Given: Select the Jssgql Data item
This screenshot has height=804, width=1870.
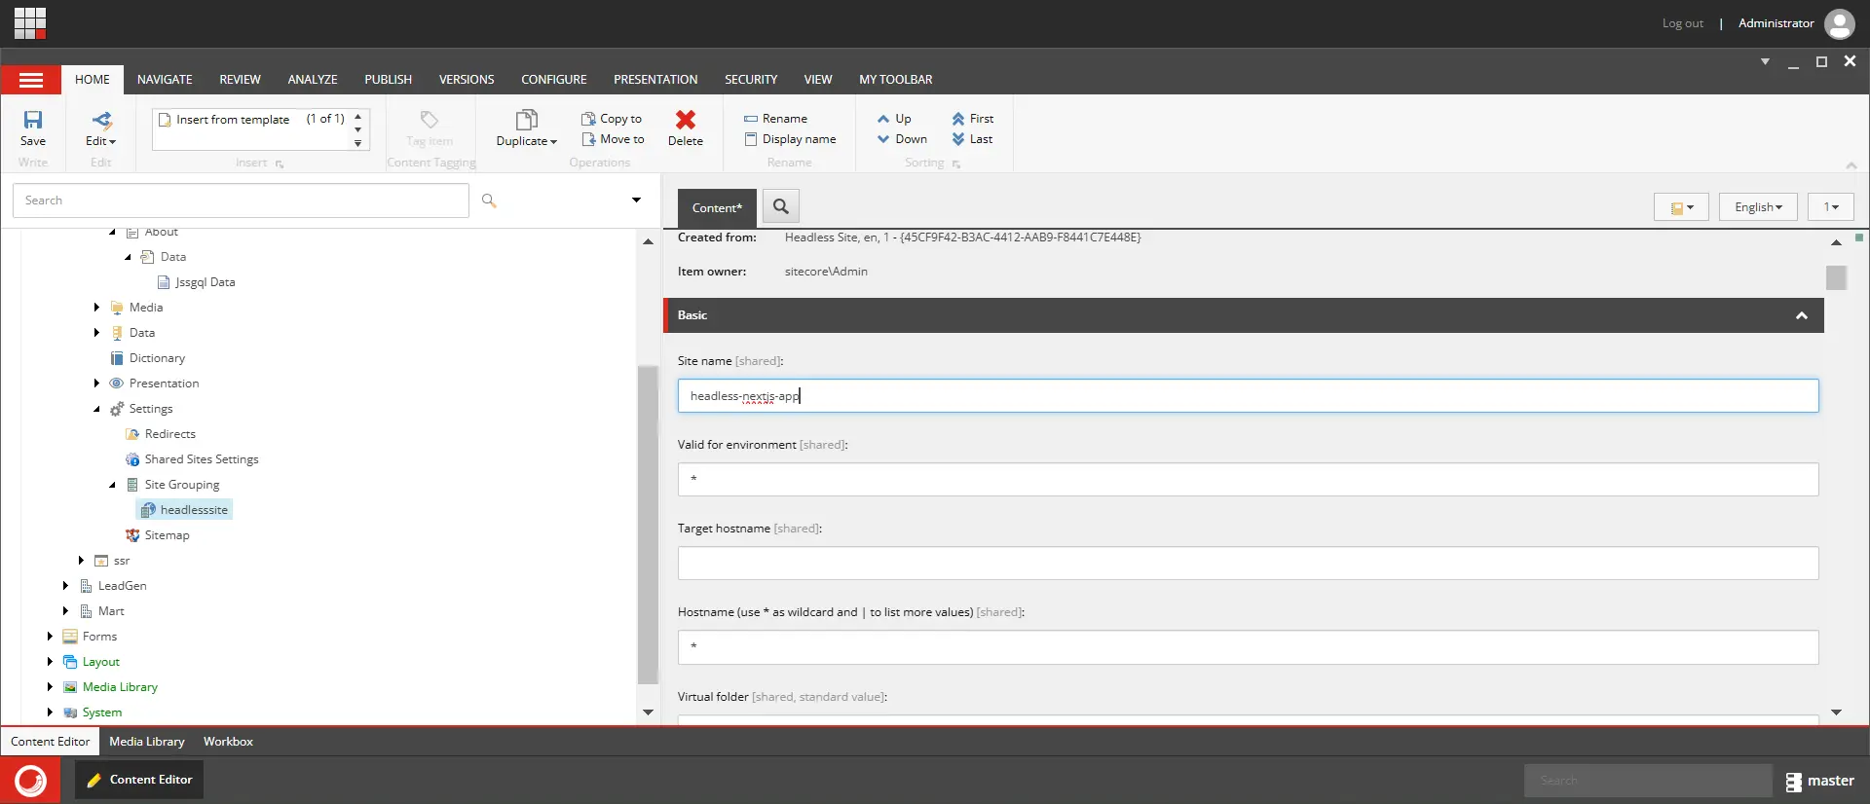Looking at the screenshot, I should [196, 282].
